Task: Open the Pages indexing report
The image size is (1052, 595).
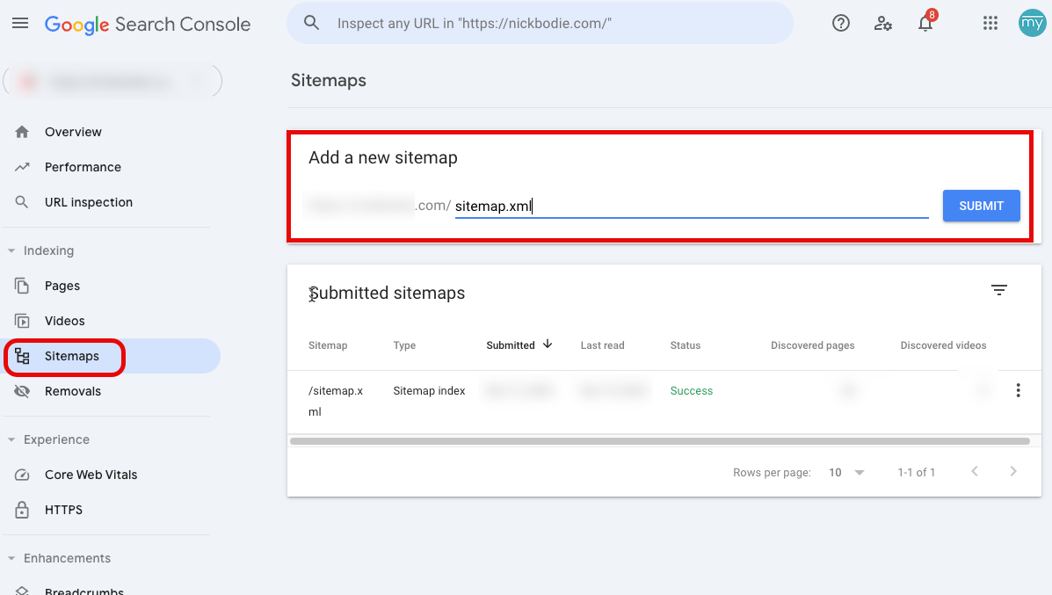Action: click(62, 286)
